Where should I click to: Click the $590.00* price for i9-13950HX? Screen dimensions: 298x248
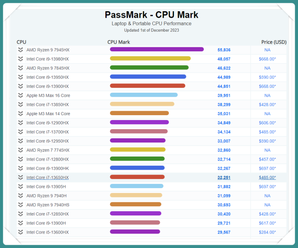(267, 77)
